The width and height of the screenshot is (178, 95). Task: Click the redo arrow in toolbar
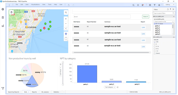click(73, 5)
